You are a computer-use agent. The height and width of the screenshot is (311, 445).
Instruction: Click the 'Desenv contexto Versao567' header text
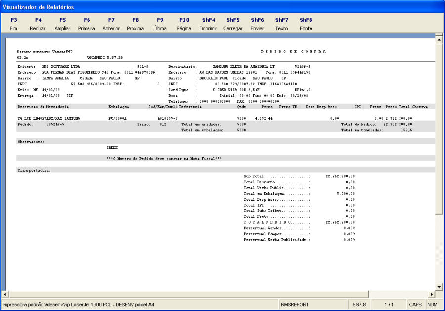[x=44, y=52]
